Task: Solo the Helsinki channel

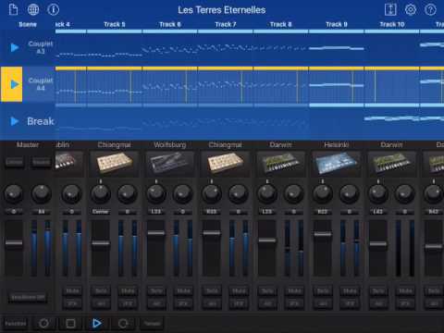Action: pyautogui.click(x=323, y=290)
